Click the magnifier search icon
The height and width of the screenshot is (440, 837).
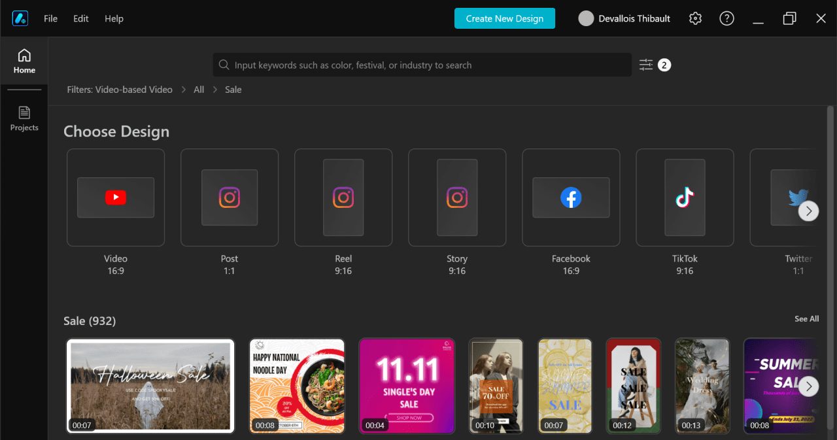pos(224,65)
